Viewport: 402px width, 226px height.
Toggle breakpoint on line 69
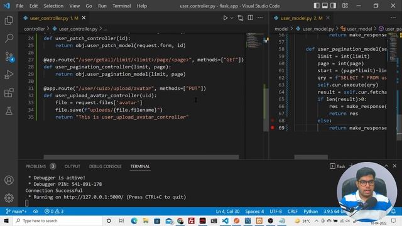point(273,127)
